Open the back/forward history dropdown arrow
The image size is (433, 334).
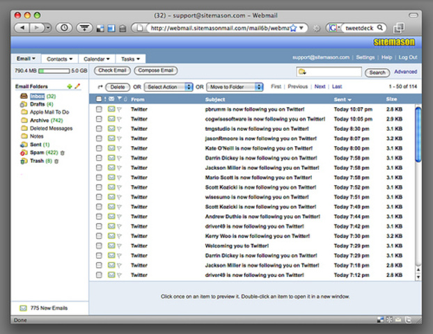[48, 28]
